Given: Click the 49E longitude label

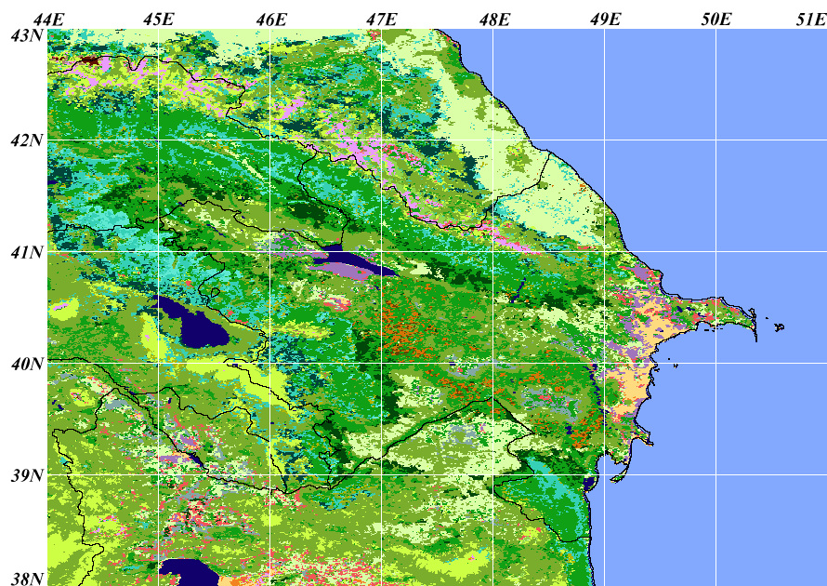Looking at the screenshot, I should point(605,20).
